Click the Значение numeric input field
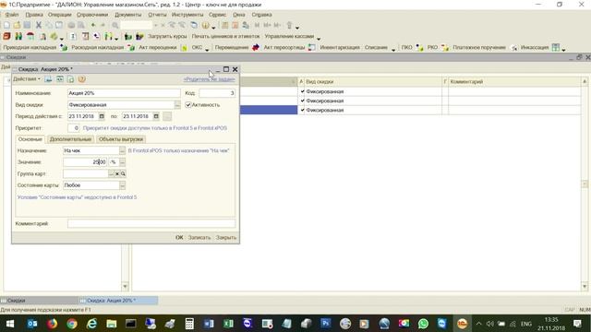This screenshot has height=332, width=591. [x=85, y=162]
